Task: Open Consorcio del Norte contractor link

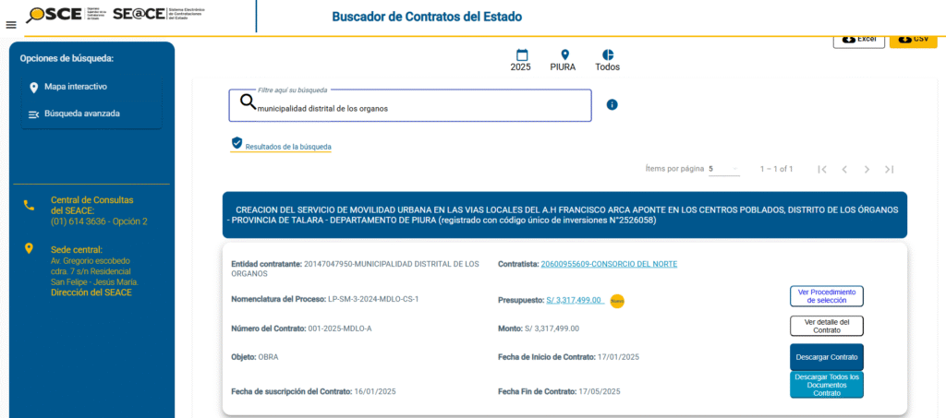Action: (609, 265)
